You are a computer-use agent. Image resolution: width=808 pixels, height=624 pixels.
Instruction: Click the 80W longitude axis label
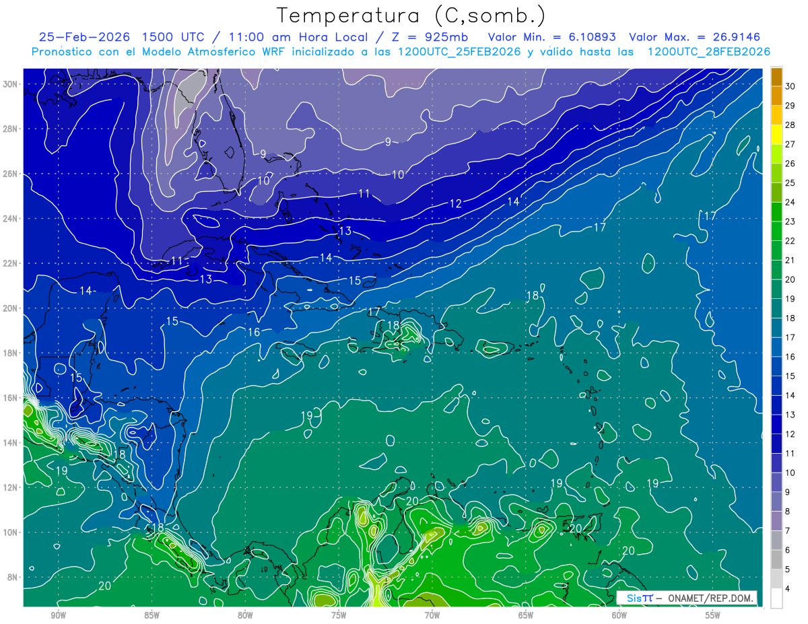click(245, 615)
